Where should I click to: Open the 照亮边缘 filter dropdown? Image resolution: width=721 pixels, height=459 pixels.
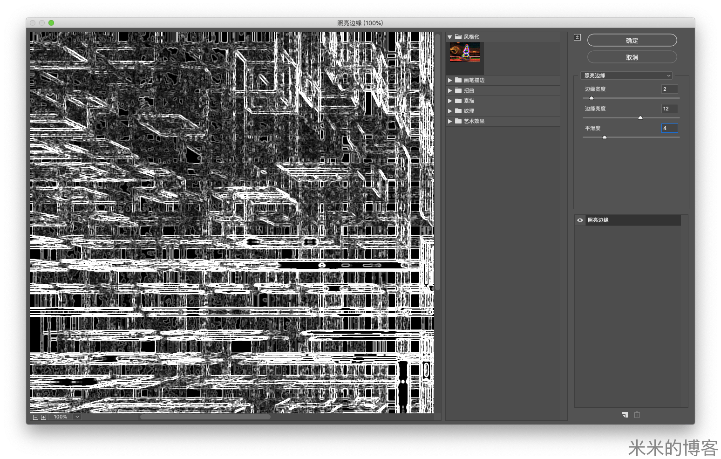point(627,75)
